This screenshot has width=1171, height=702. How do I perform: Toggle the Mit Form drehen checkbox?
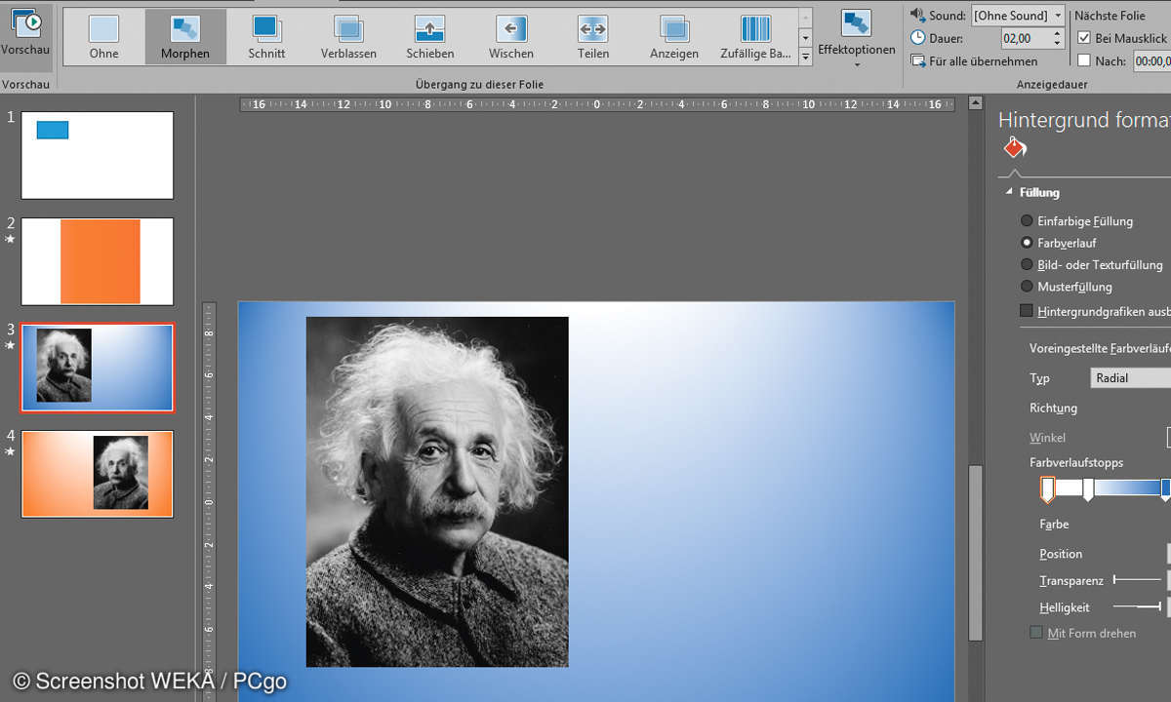pos(1036,633)
